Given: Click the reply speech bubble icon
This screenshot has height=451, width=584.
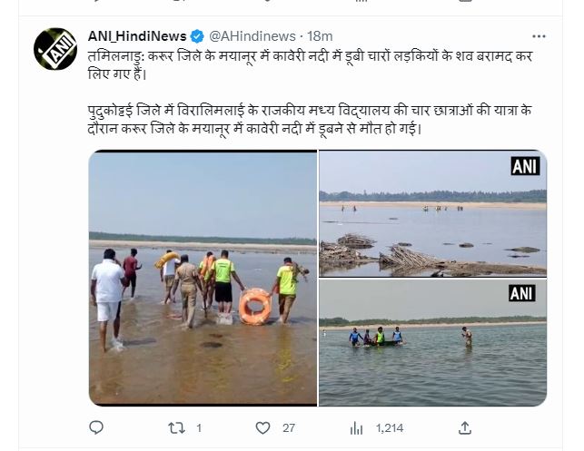Looking at the screenshot, I should coord(97,426).
